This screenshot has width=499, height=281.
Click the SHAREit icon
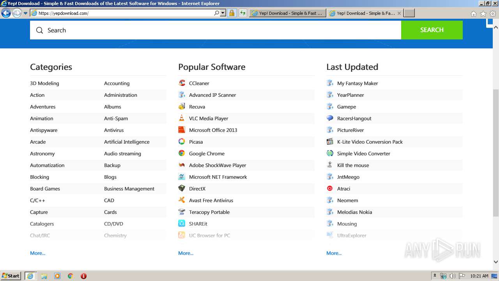(x=182, y=224)
